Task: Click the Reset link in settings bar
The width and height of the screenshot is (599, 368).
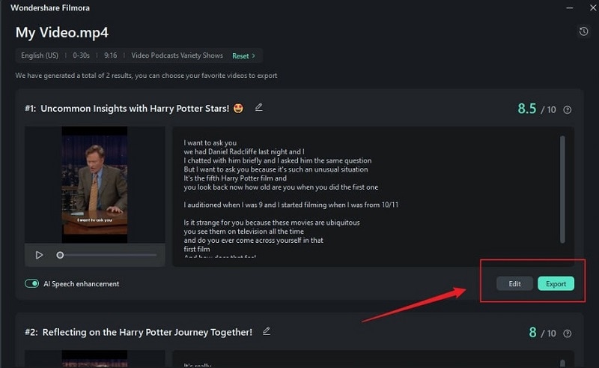Action: point(243,56)
